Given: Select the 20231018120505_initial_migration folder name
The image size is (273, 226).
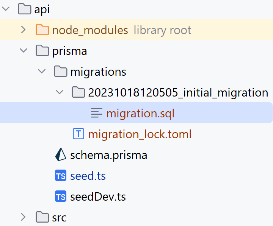Looking at the screenshot, I should click(x=178, y=93).
